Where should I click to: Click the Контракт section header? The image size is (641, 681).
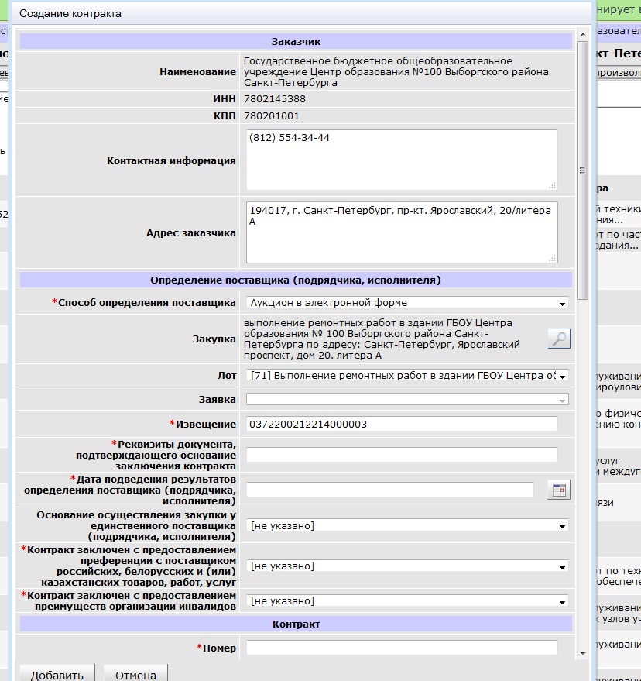click(x=296, y=624)
